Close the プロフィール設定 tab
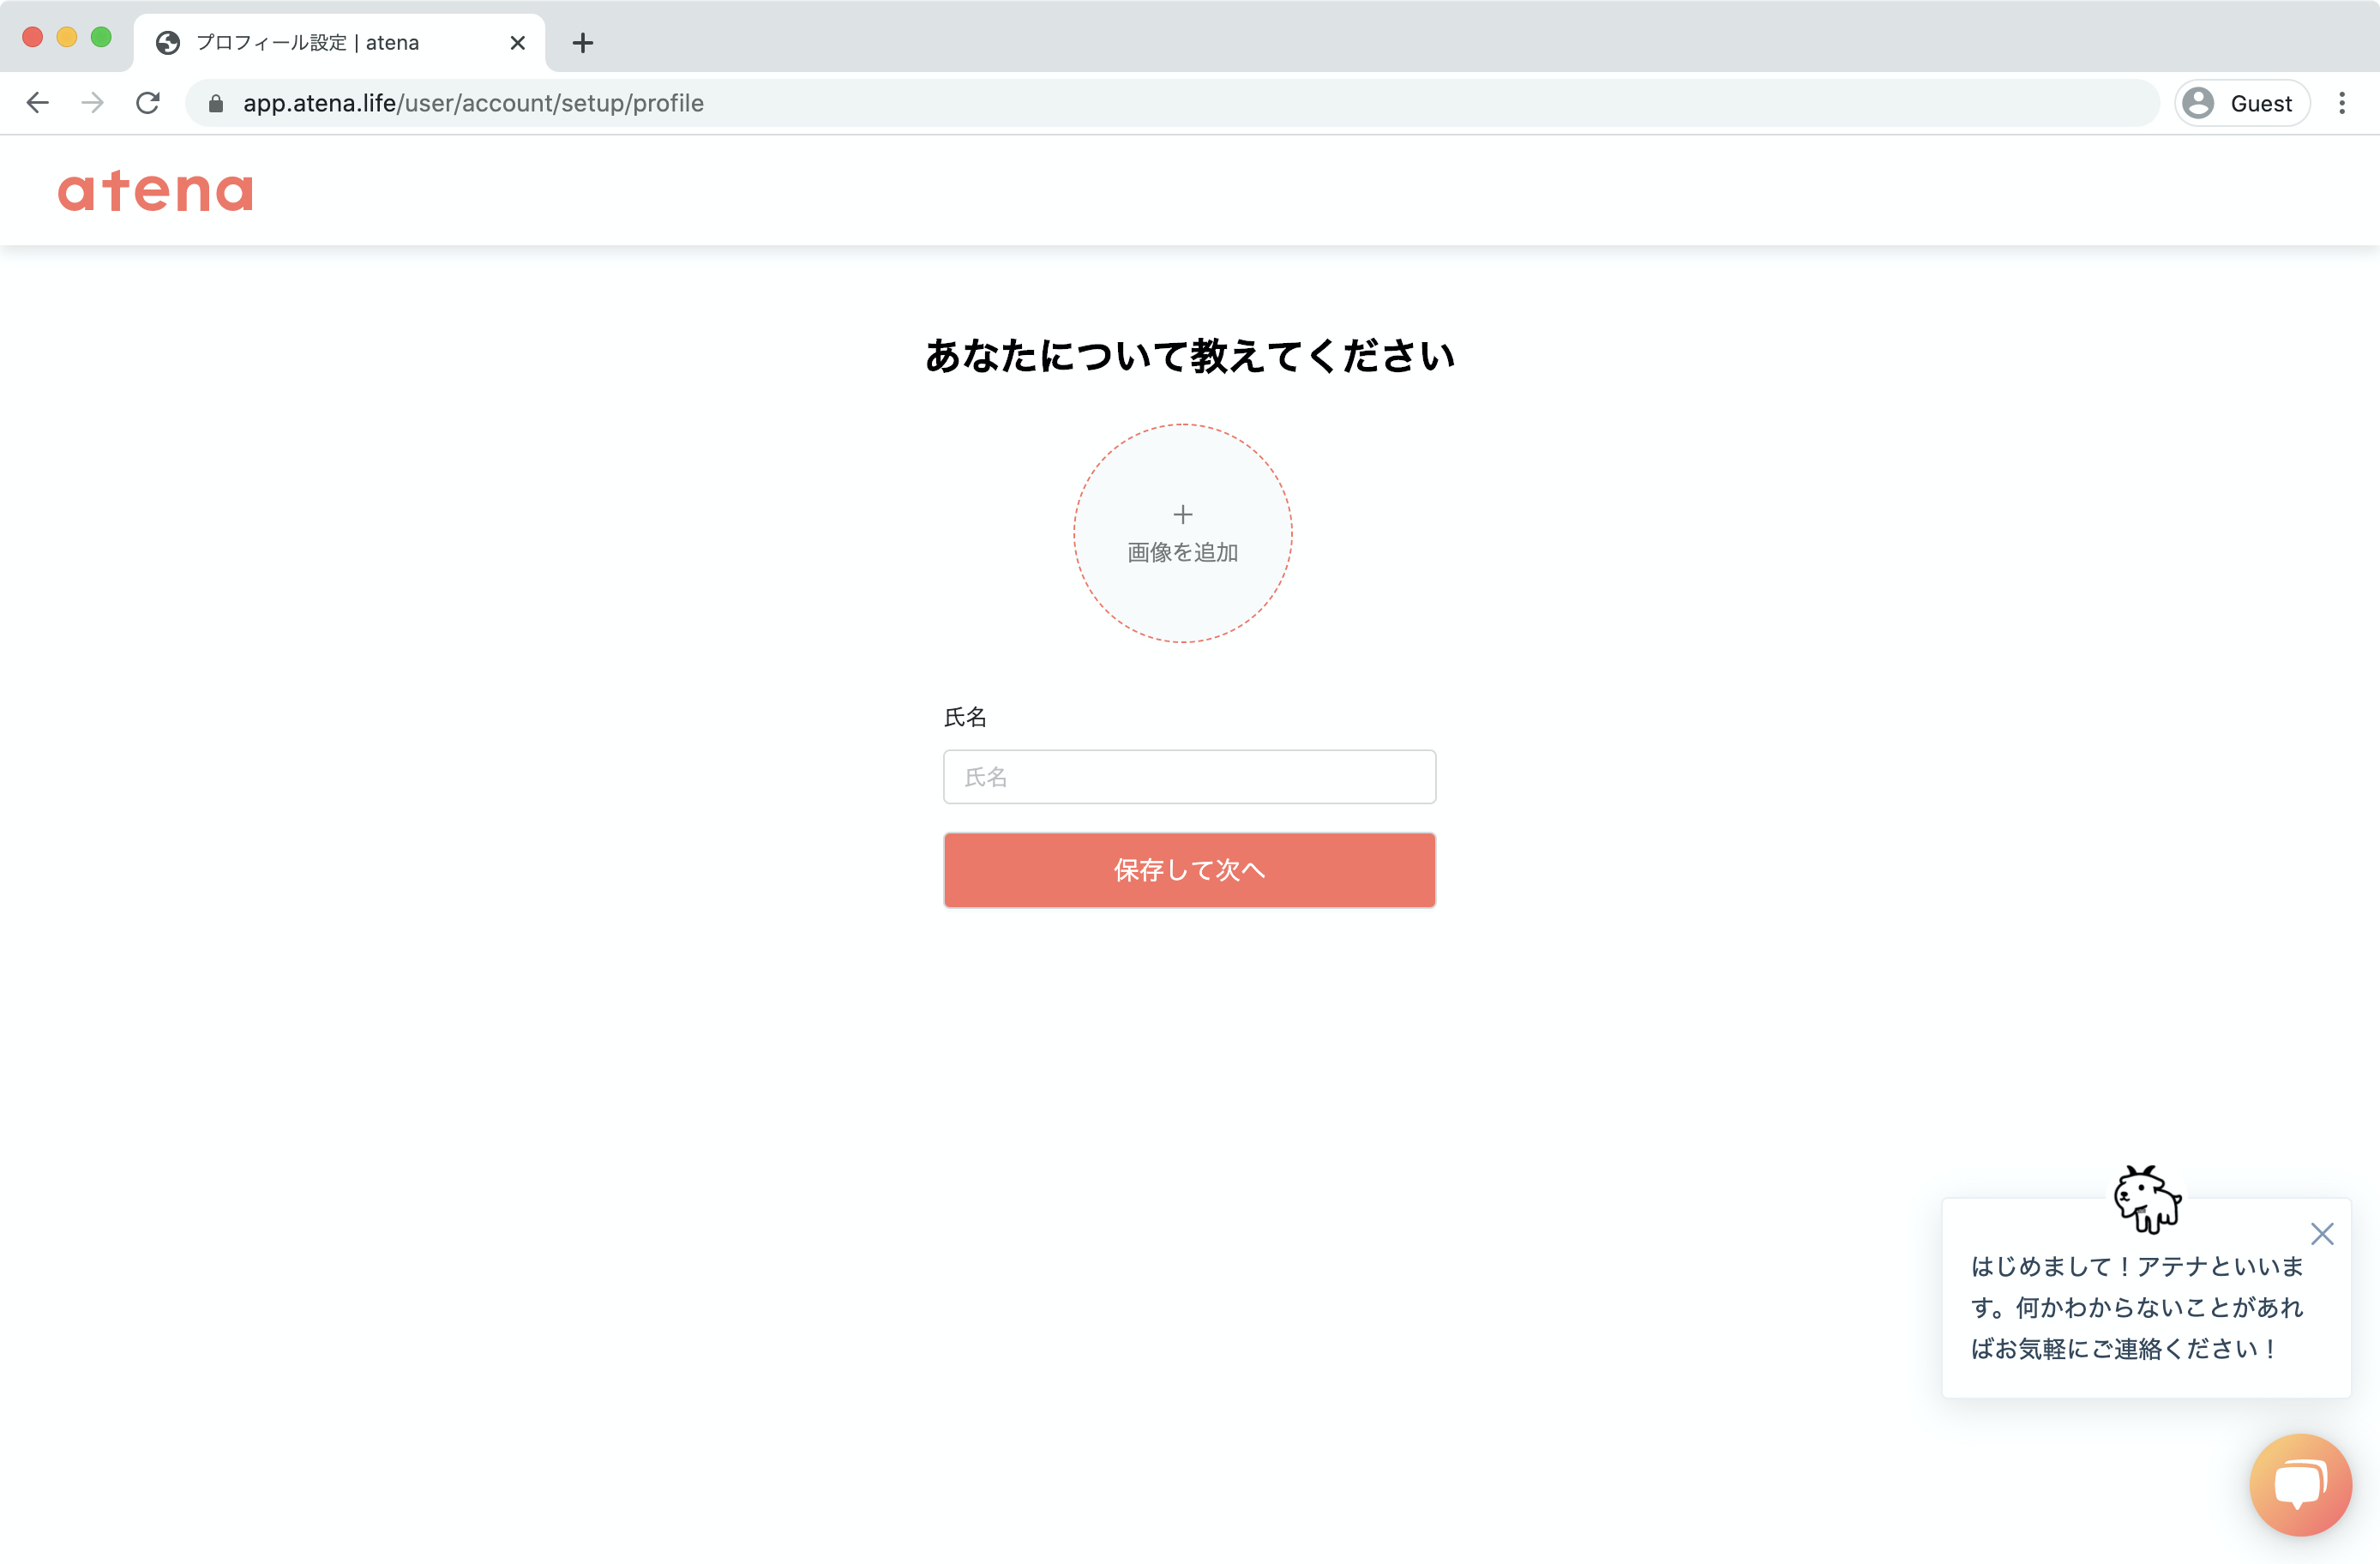 [517, 43]
